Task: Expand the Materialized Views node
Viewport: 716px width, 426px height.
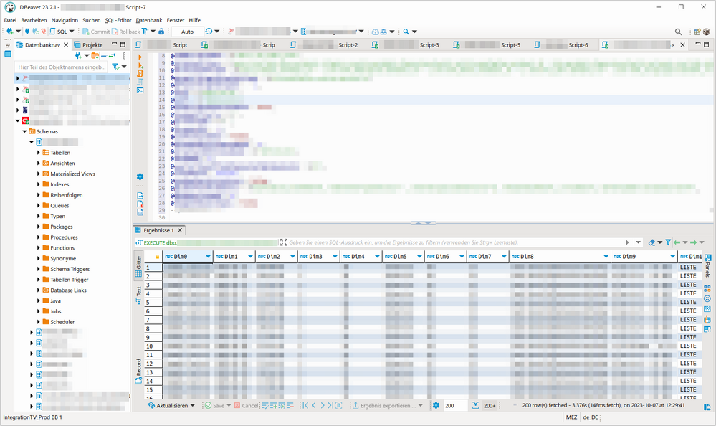Action: tap(39, 174)
